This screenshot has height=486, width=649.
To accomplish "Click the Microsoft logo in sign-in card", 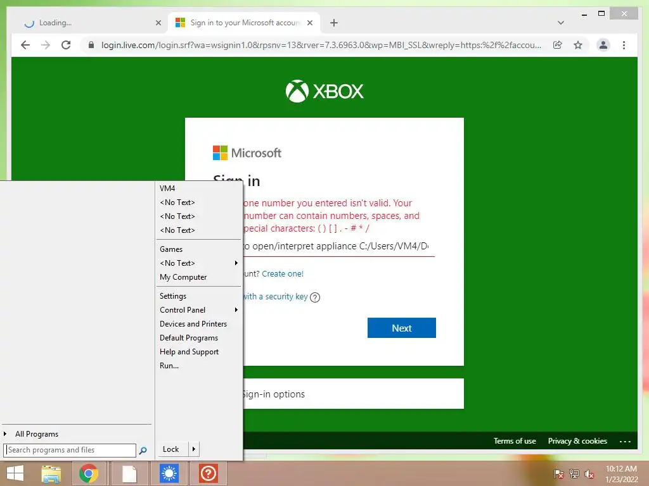I will point(247,153).
